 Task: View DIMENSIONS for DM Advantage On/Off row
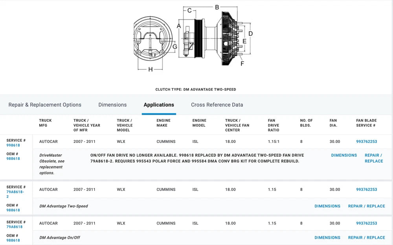327,238
